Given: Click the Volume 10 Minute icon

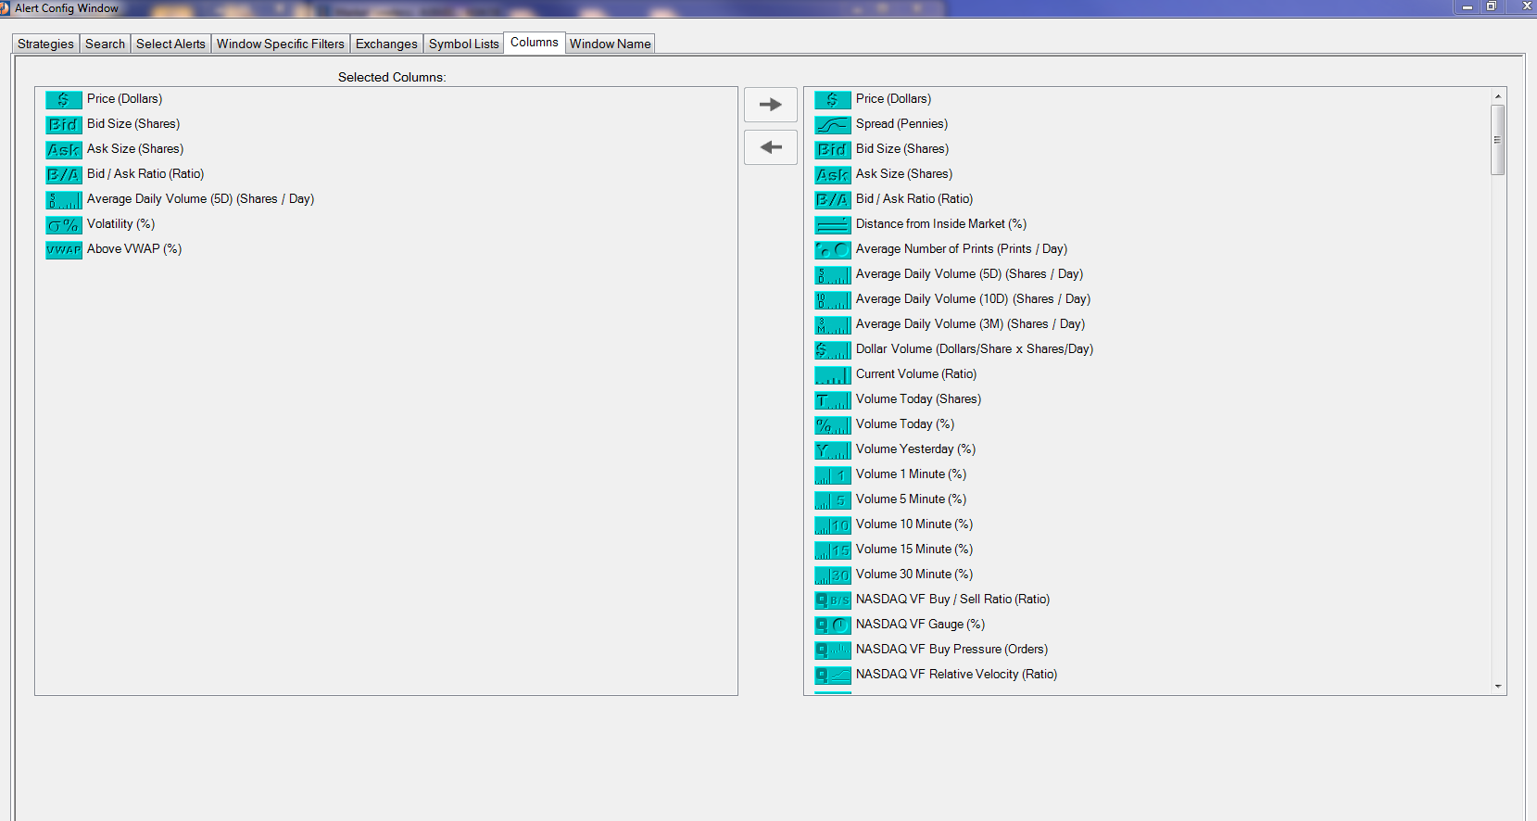Looking at the screenshot, I should 833,524.
